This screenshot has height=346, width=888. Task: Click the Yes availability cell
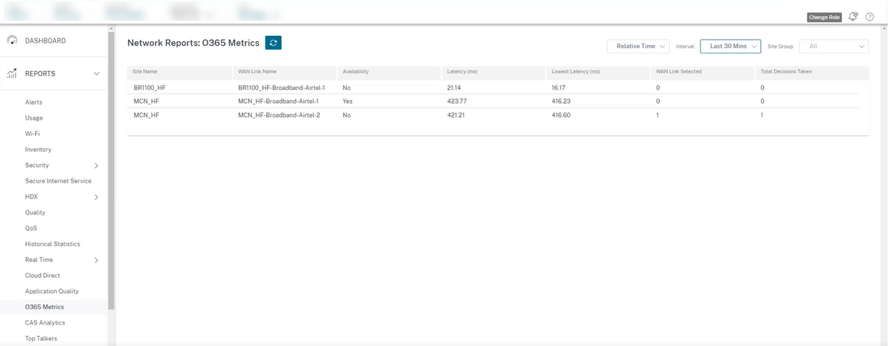[x=348, y=101]
